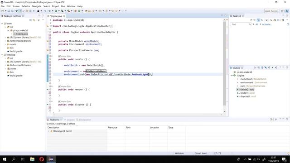Select render() : void in Outline
The image size is (290, 163).
pyautogui.click(x=247, y=93)
